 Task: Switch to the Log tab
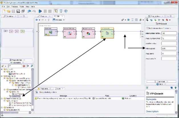click(x=59, y=89)
